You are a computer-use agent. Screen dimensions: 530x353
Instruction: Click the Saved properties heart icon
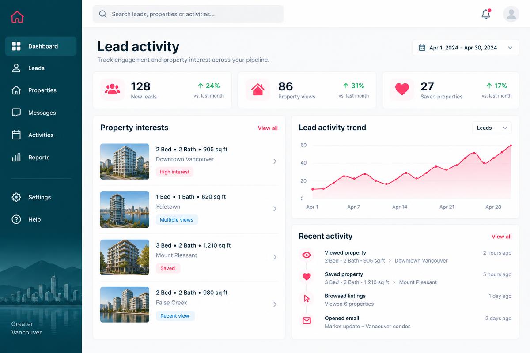(x=402, y=90)
